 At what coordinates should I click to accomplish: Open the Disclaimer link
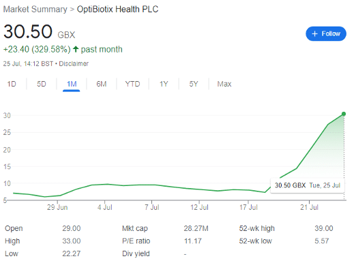tap(74, 63)
